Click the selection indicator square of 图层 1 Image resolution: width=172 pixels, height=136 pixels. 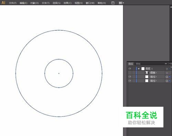(x=170, y=69)
